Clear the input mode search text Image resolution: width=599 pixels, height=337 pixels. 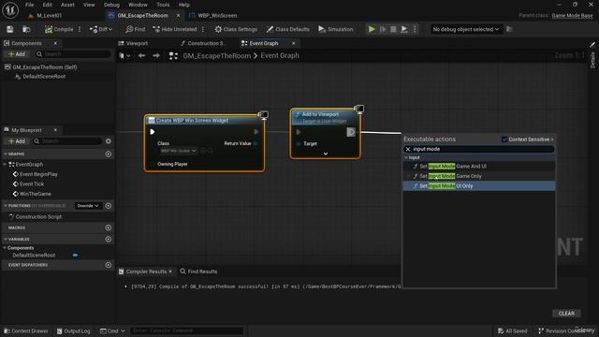click(x=408, y=150)
